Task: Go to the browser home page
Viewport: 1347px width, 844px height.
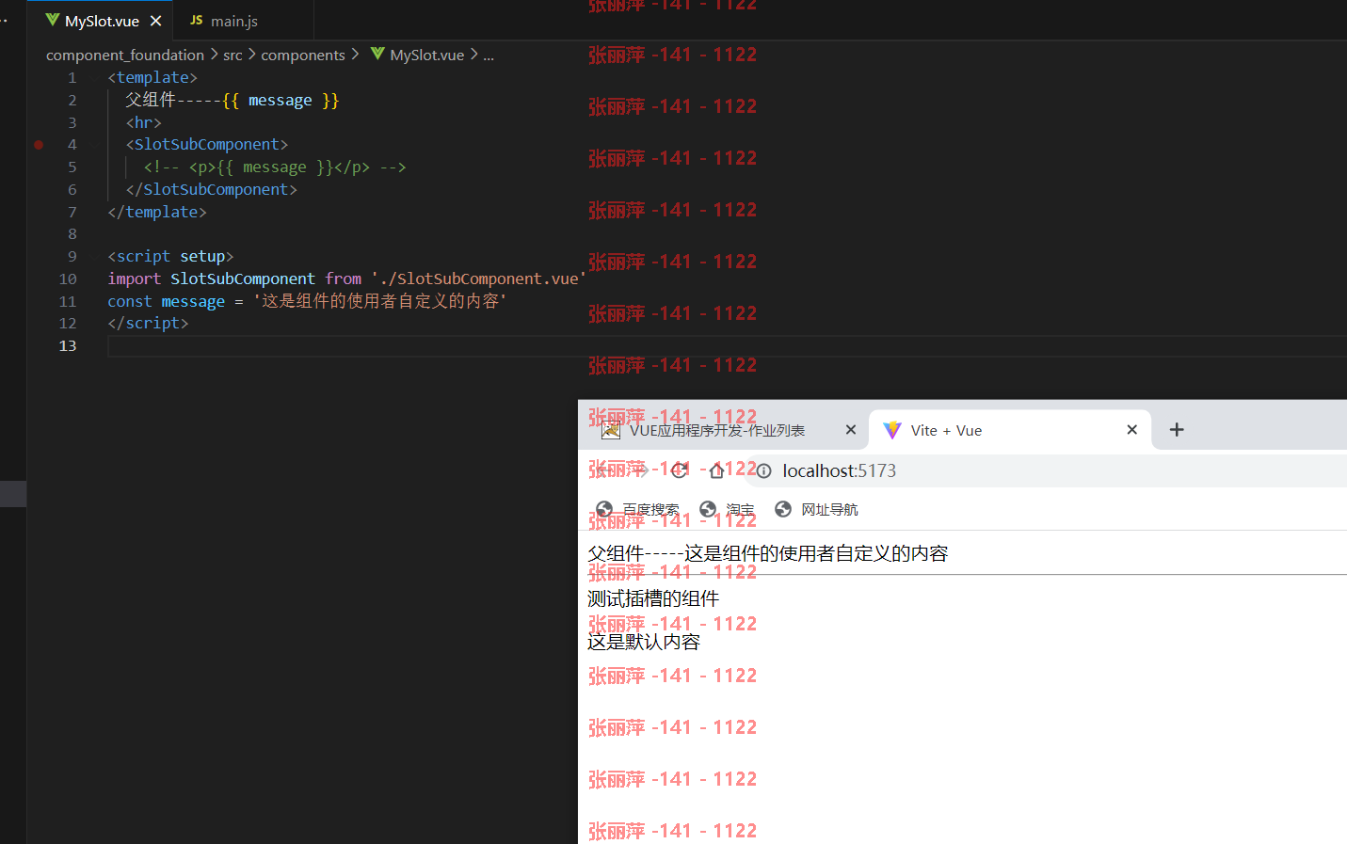Action: click(x=716, y=470)
